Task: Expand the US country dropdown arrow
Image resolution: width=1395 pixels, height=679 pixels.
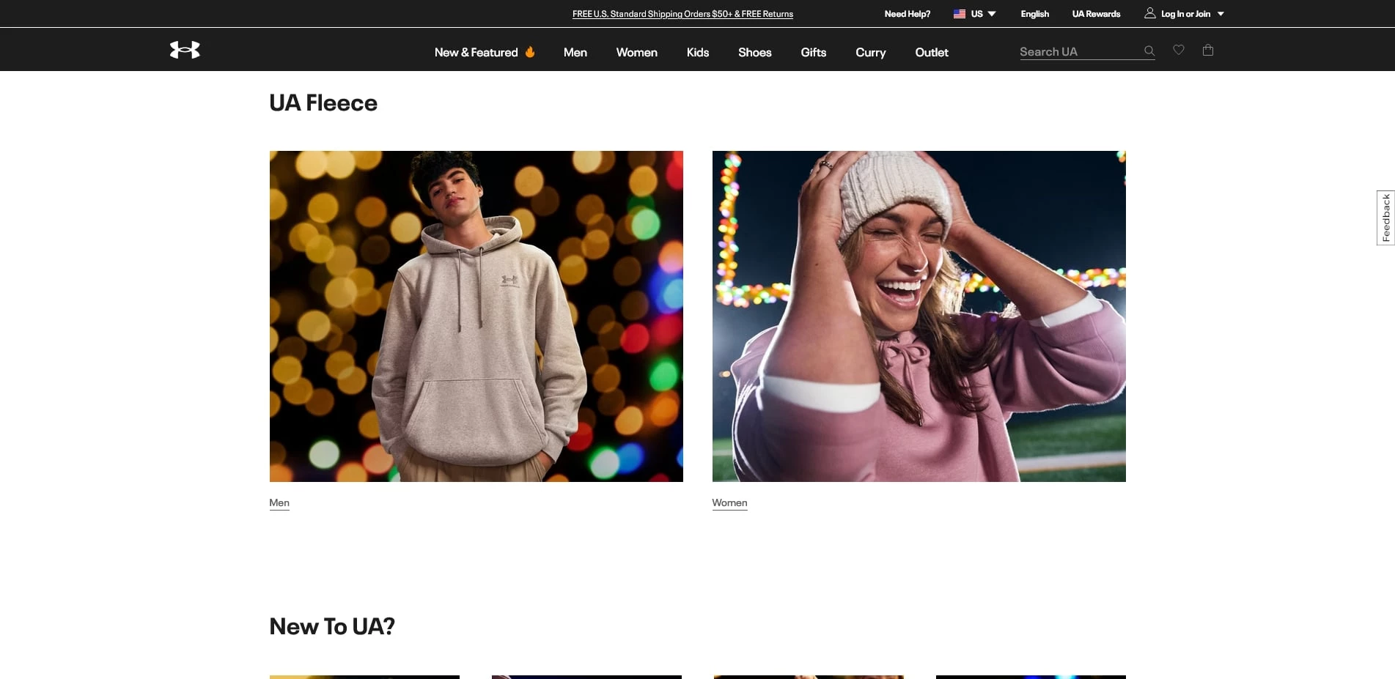Action: point(992,14)
